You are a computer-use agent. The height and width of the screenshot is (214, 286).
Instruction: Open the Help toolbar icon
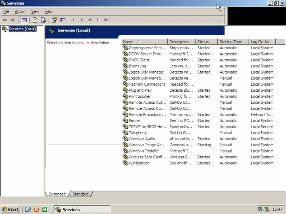pos(54,20)
